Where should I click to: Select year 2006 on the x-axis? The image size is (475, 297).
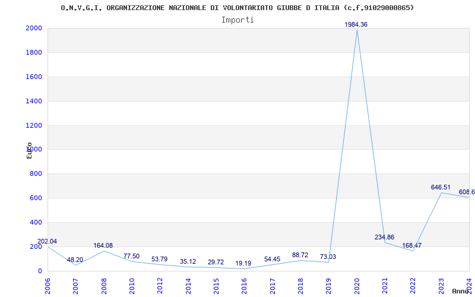click(x=47, y=285)
